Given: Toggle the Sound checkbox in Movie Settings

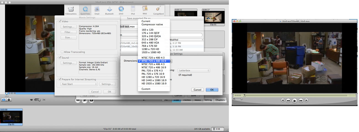Looking at the screenshot, I should pyautogui.click(x=60, y=58).
